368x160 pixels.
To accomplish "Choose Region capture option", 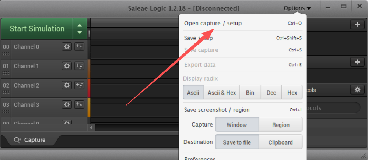I will click(281, 125).
